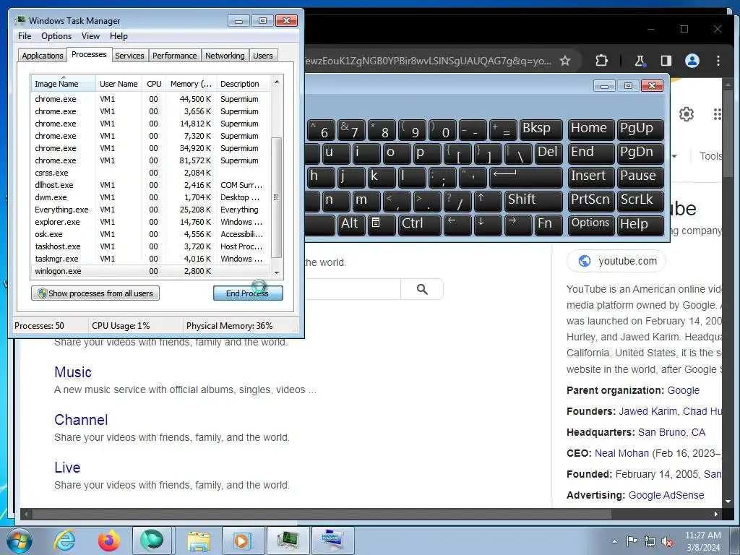This screenshot has width=740, height=555.
Task: Open the Windows Start menu orb
Action: pyautogui.click(x=20, y=541)
